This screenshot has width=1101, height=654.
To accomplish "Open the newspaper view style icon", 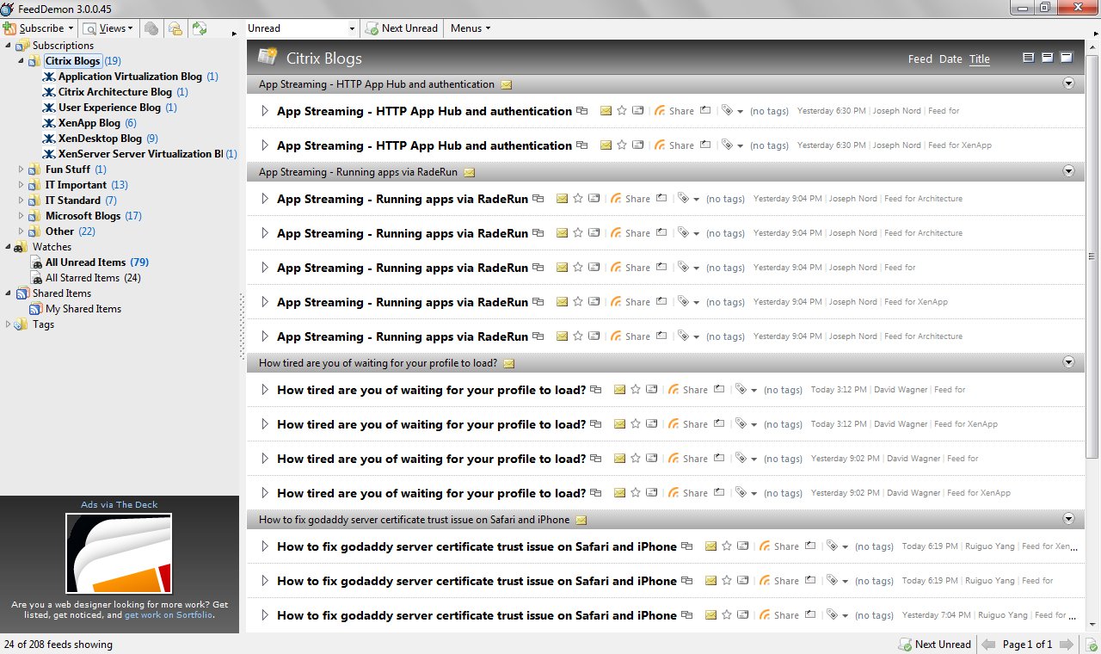I will click(x=1028, y=57).
